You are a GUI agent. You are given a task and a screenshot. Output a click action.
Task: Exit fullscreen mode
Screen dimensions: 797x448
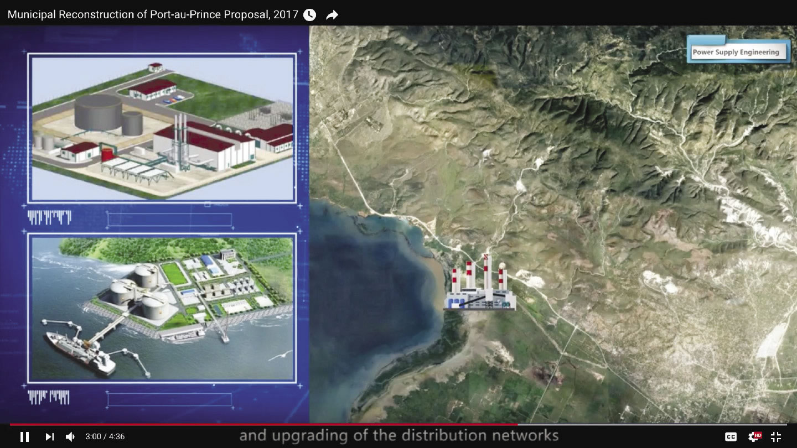coord(776,437)
